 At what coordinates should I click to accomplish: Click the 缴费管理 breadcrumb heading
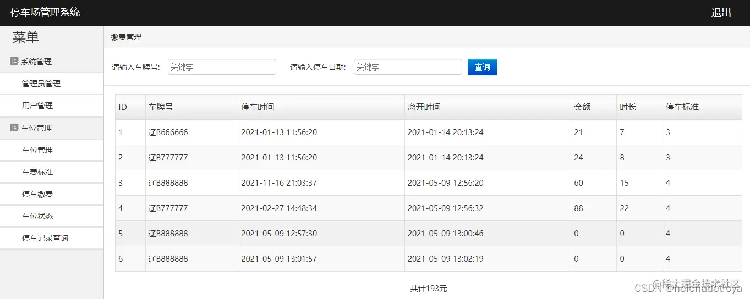(126, 37)
